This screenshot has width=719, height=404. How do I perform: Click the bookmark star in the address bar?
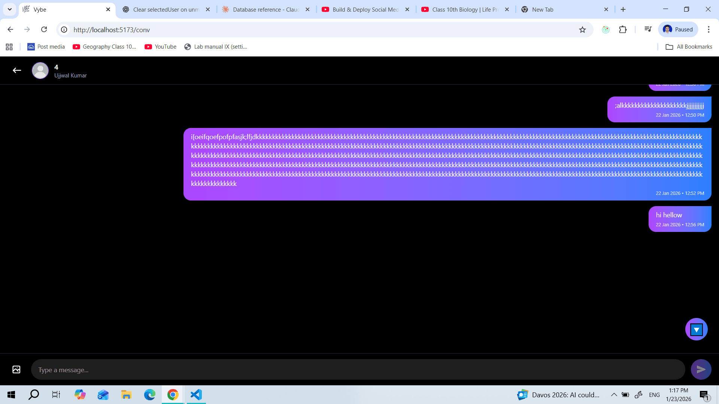tap(582, 30)
